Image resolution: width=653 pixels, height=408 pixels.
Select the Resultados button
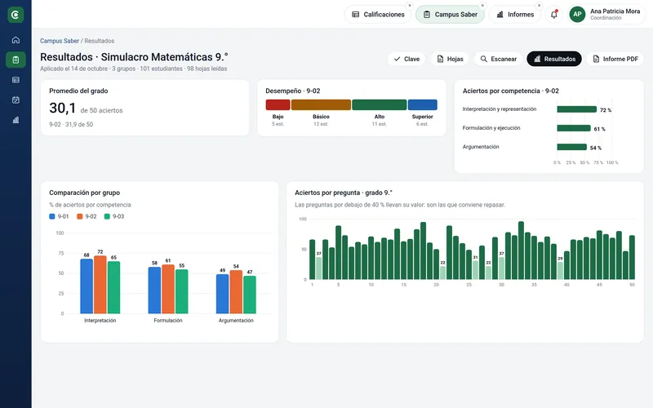554,59
